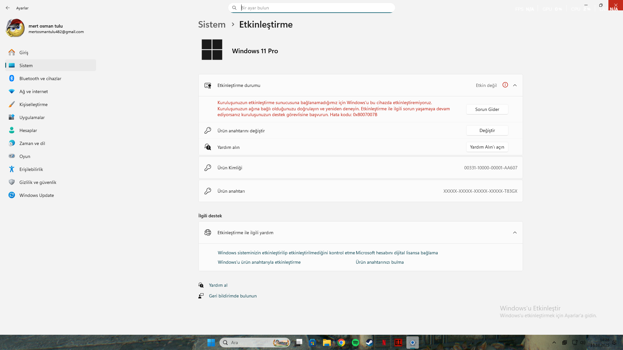Image resolution: width=623 pixels, height=350 pixels.
Task: Open Netflix from the taskbar
Action: 384,343
